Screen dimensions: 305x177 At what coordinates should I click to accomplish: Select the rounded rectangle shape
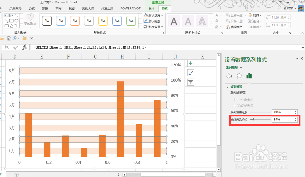[x=6, y=26]
